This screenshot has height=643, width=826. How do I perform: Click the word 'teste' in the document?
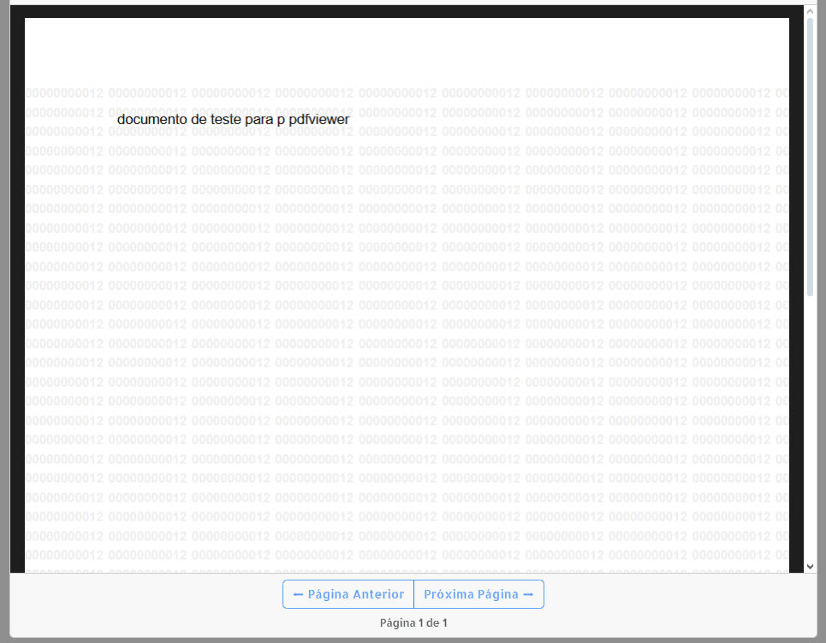coord(226,120)
